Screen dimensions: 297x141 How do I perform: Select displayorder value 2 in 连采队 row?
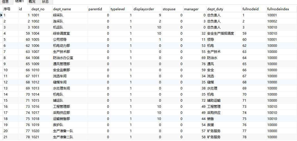pos(147,21)
